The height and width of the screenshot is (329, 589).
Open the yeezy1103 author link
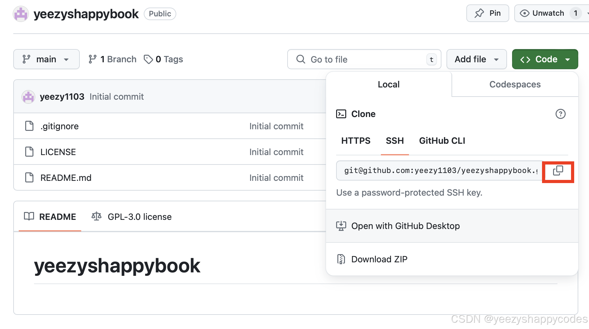[x=62, y=97]
